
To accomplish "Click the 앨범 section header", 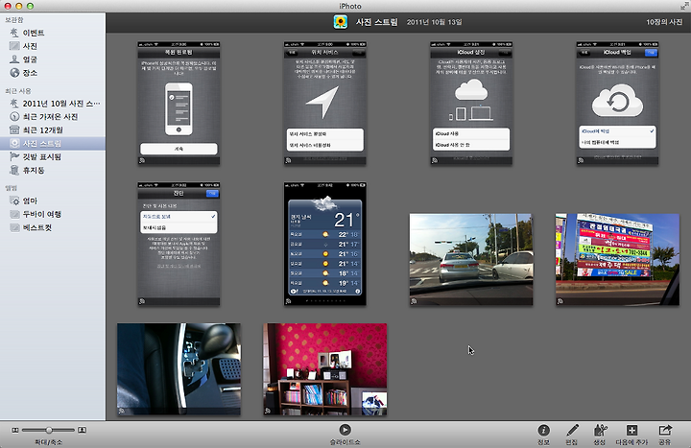I will pos(11,188).
